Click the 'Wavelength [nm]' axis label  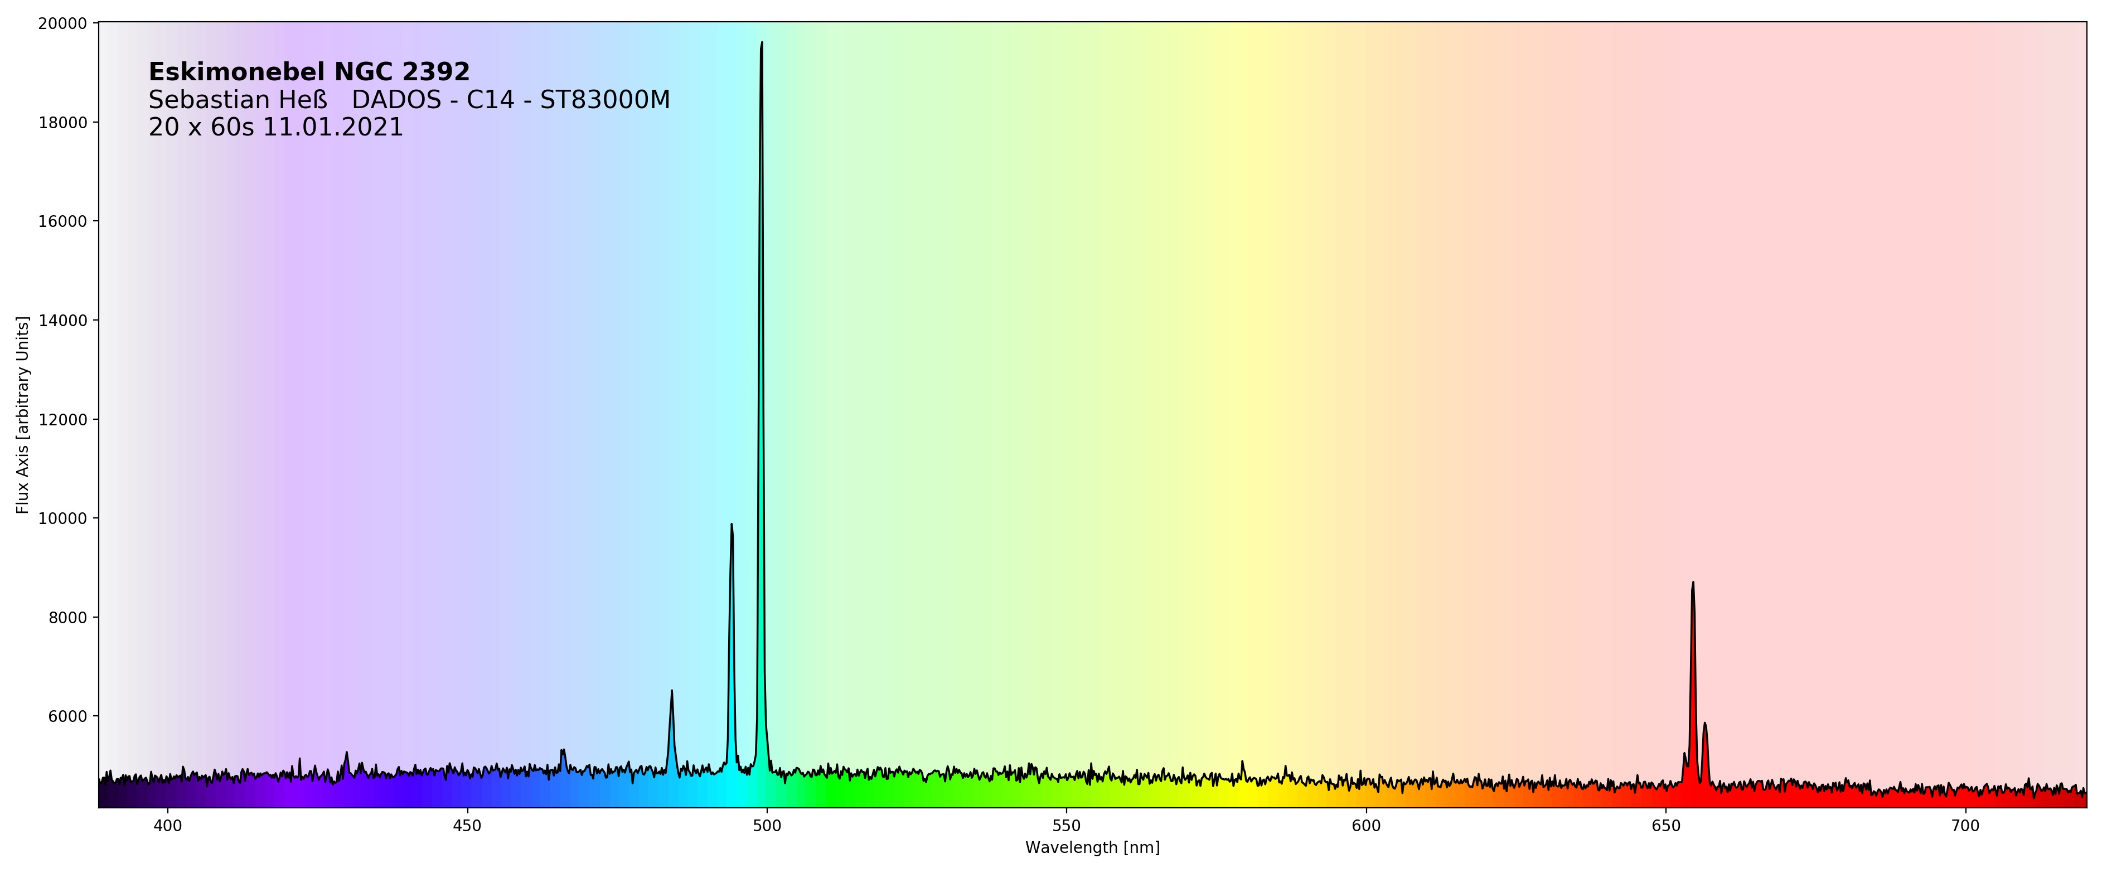tap(1092, 848)
